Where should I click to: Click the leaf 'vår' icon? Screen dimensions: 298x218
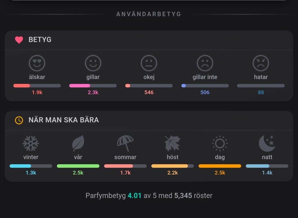coord(78,143)
